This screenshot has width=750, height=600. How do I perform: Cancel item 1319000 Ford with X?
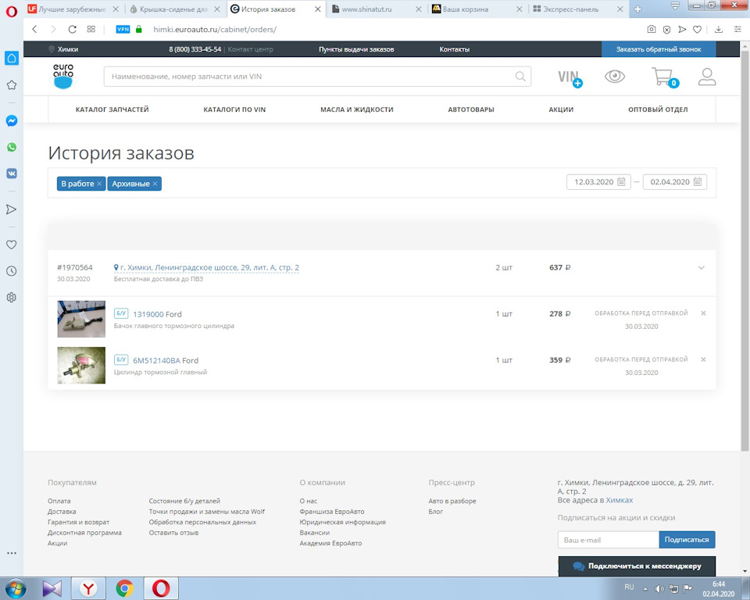703,313
